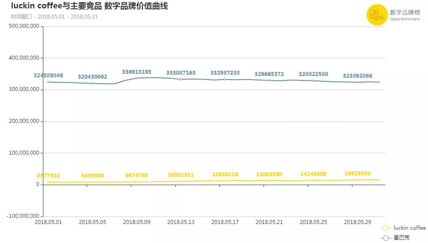Click x-axis date 2018.05.17
The image size is (428, 243).
[x=225, y=222]
